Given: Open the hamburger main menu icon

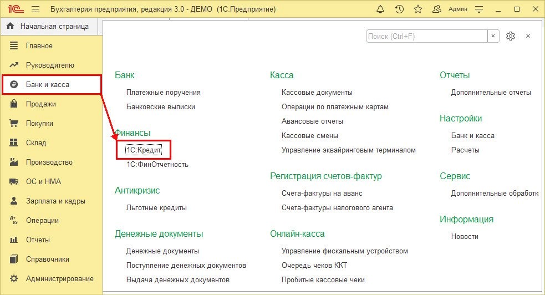Looking at the screenshot, I should (35, 9).
